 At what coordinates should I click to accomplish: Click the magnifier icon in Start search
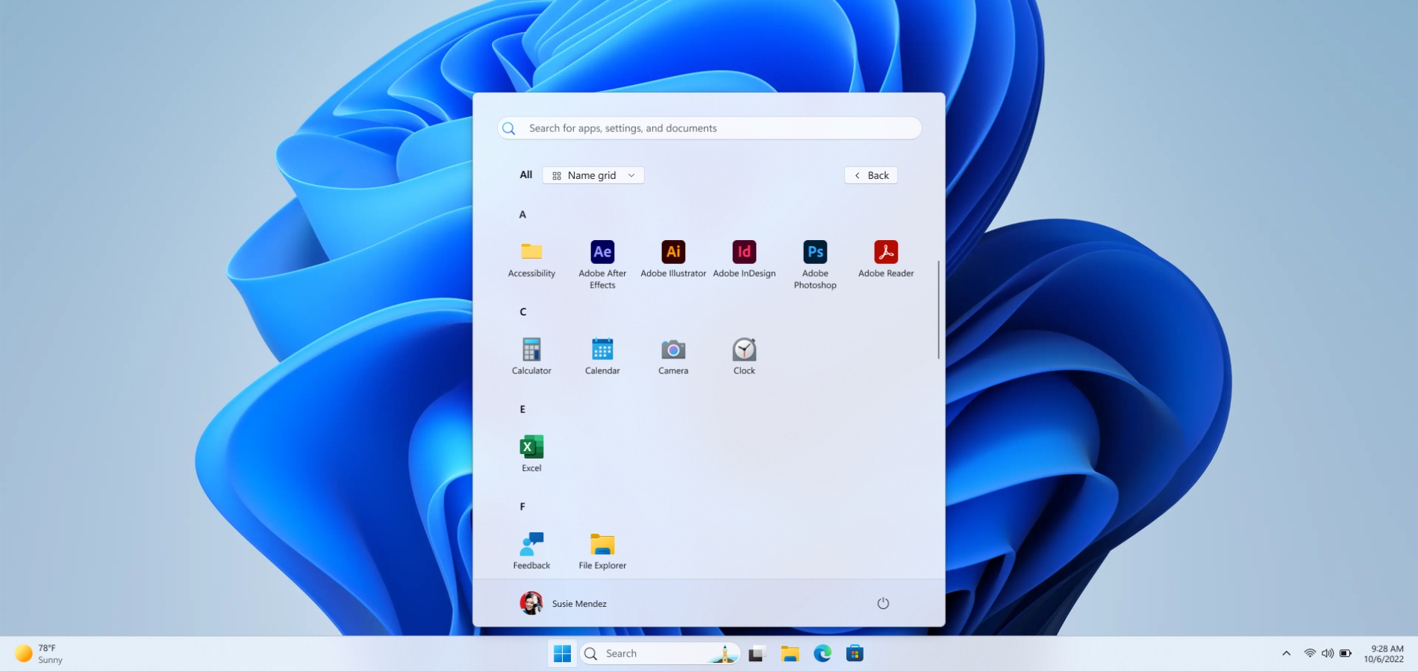[509, 128]
